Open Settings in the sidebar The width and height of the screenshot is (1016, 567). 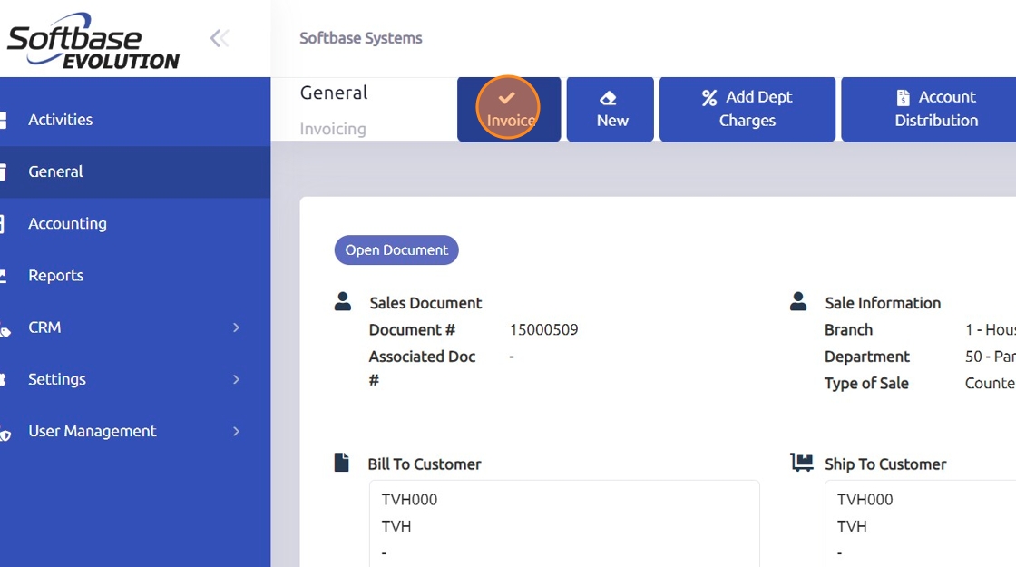[135, 379]
